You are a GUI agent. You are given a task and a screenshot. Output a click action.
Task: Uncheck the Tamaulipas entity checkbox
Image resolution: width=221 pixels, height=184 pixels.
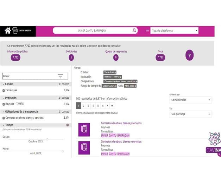point(4,91)
